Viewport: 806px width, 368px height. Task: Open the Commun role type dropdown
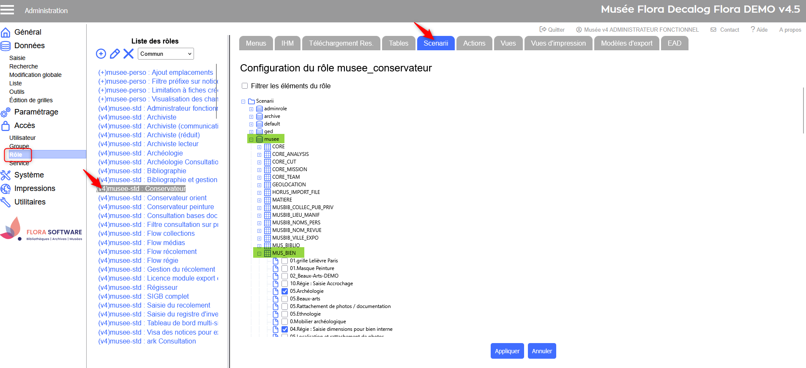pyautogui.click(x=166, y=54)
